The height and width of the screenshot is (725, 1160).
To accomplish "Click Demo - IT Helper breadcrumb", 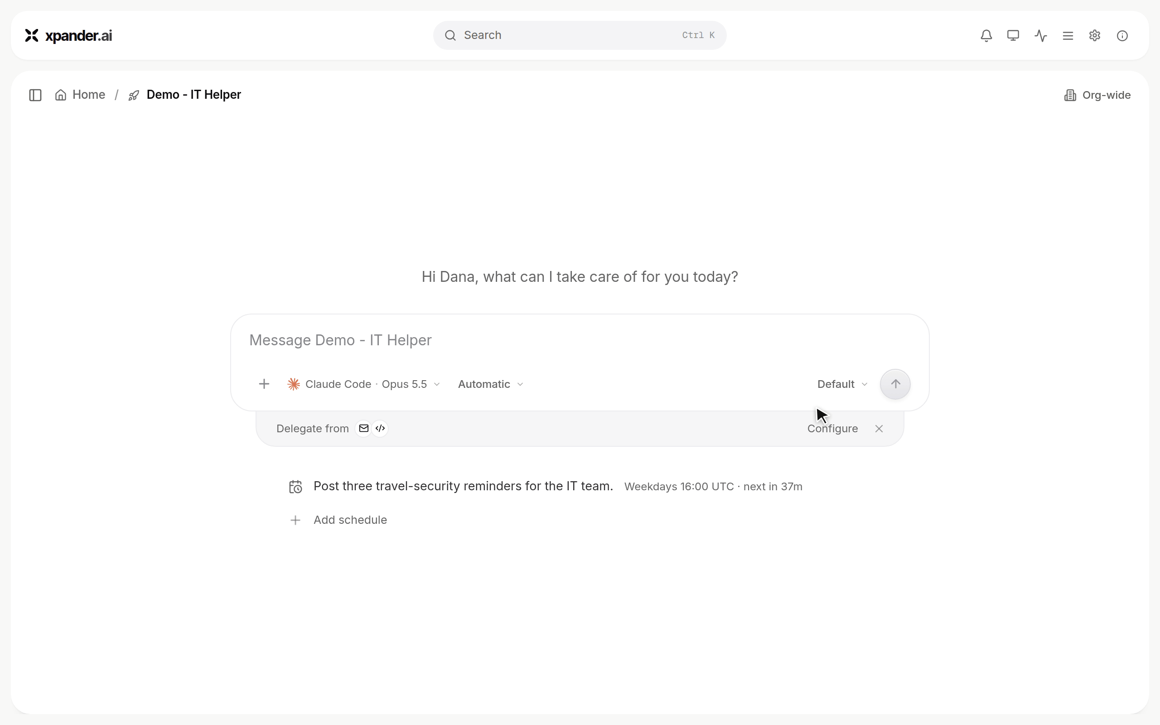I will pyautogui.click(x=193, y=95).
